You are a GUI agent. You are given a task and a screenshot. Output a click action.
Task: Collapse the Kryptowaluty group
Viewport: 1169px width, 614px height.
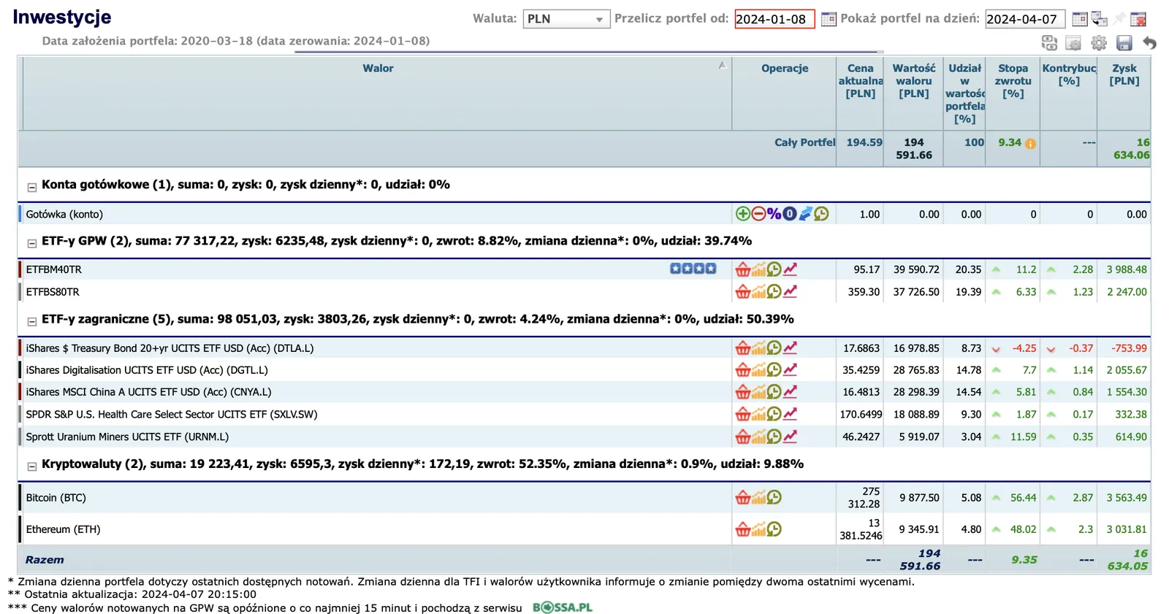coord(31,467)
